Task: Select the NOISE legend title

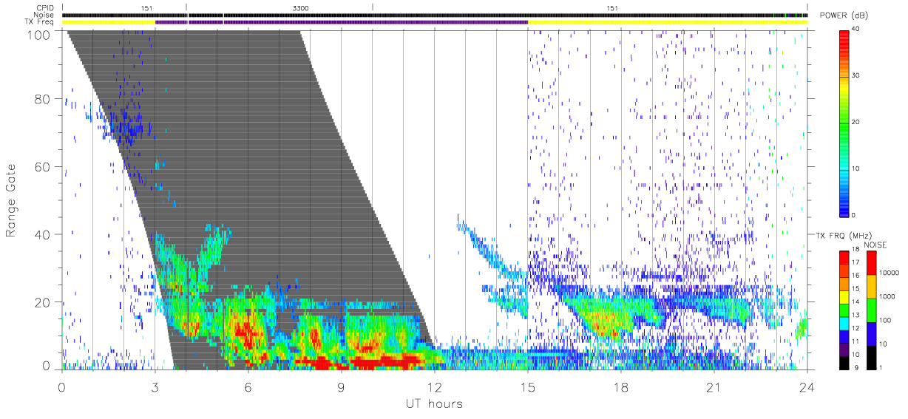Action: point(875,245)
